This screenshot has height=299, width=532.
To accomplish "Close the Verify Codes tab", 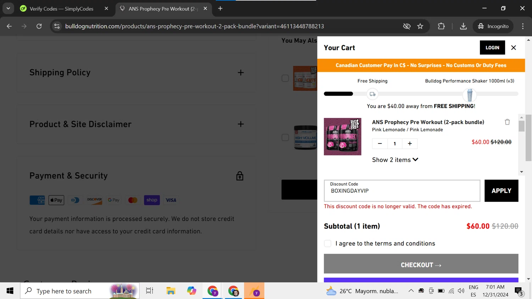I will tap(106, 9).
